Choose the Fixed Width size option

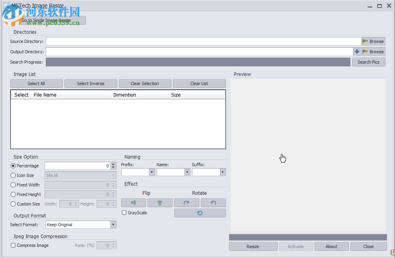point(13,185)
